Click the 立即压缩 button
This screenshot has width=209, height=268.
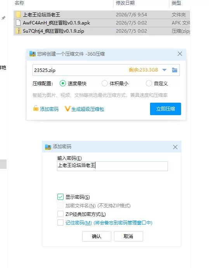pyautogui.click(x=166, y=109)
